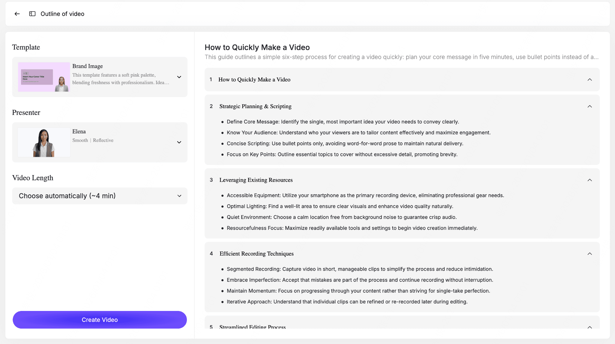
Task: Click the video title 'How to Quickly Make a Video'
Action: tap(257, 47)
